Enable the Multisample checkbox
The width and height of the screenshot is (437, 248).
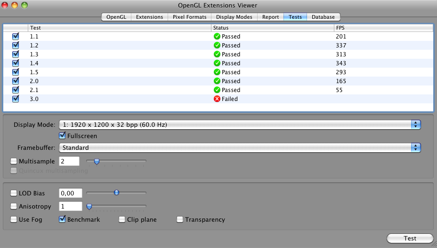(14, 161)
